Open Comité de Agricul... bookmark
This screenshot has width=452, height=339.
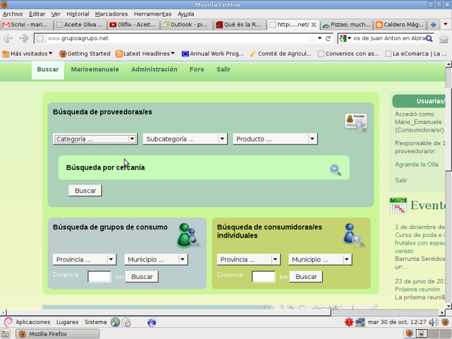click(x=280, y=54)
